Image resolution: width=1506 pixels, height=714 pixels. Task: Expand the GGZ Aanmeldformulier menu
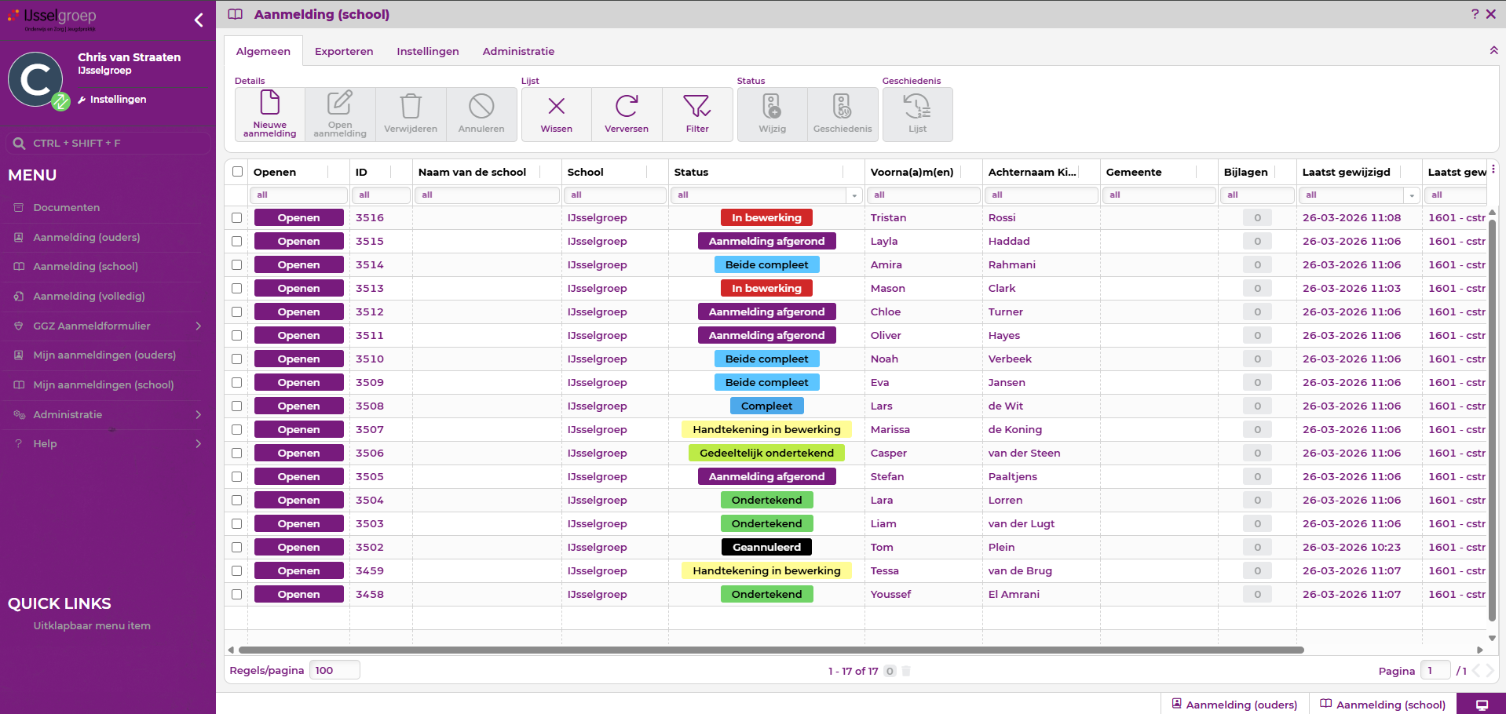click(198, 326)
